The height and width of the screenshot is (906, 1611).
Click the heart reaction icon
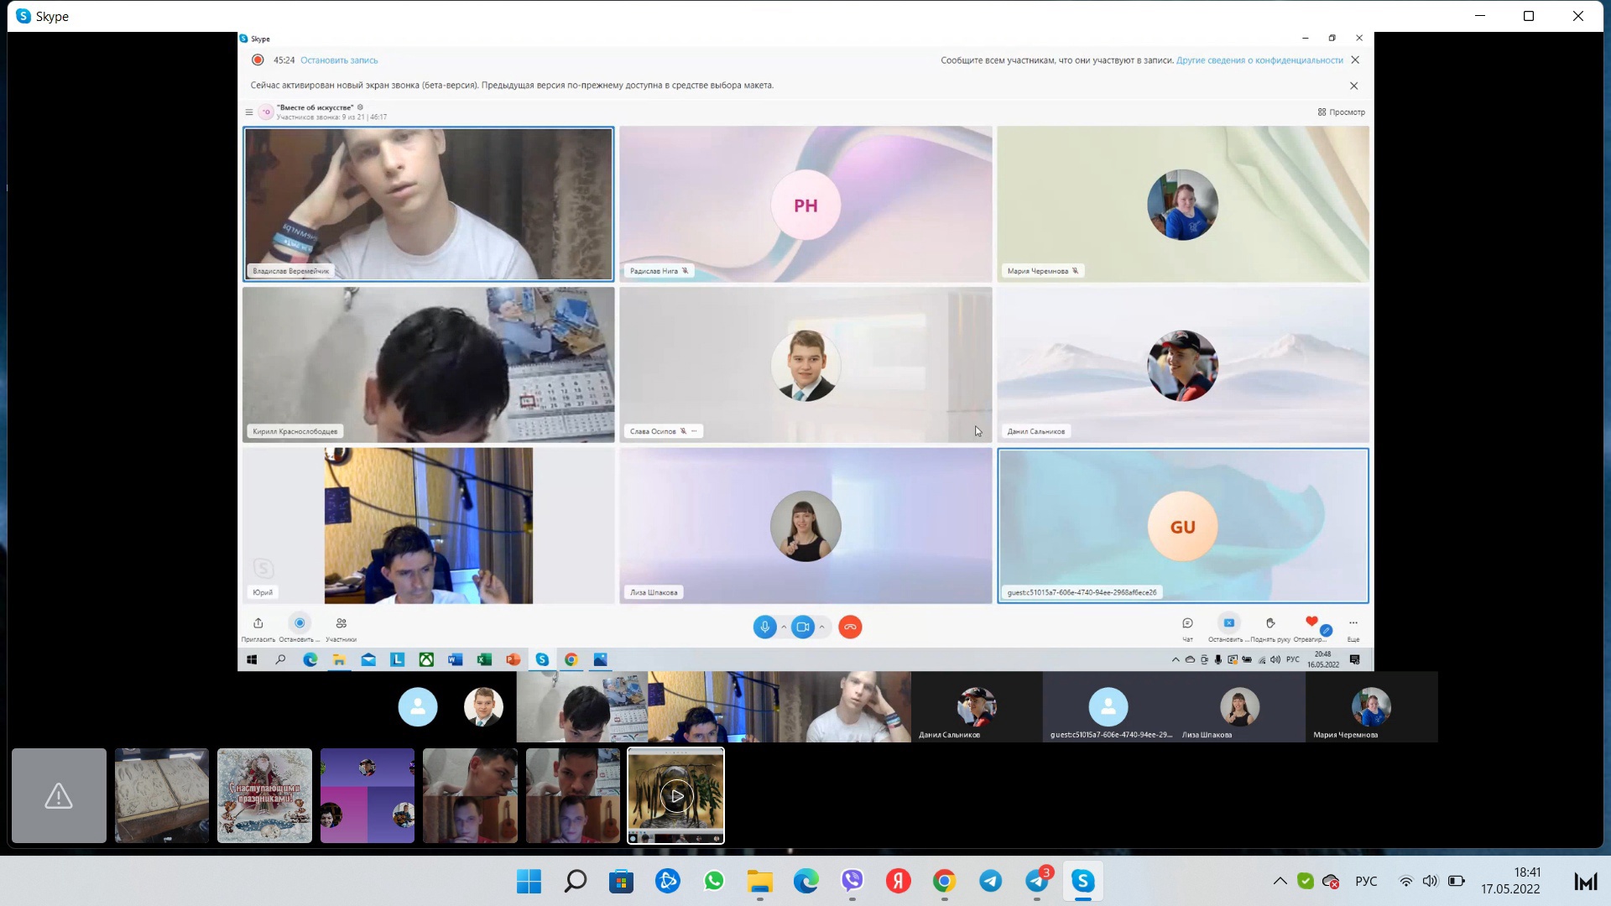point(1311,622)
